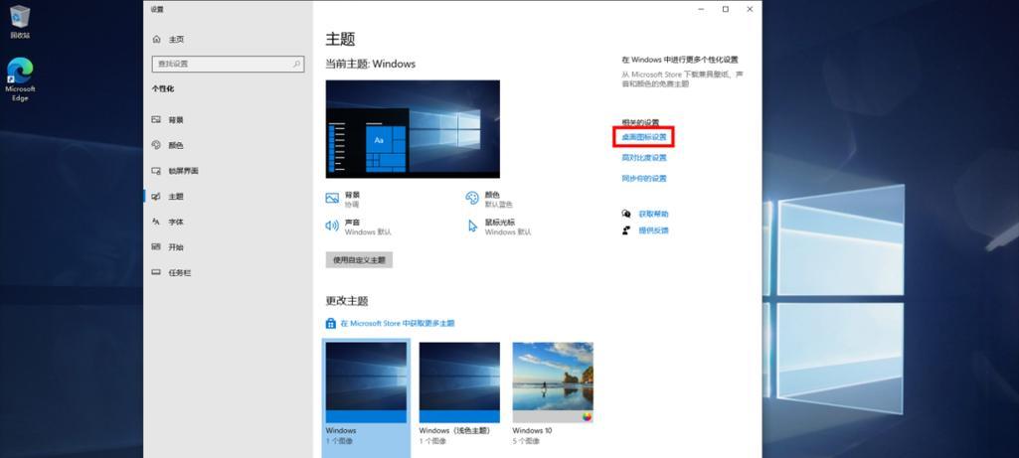The width and height of the screenshot is (1019, 458).
Task: Click the Recycle Bin desktop icon
Action: tap(20, 22)
